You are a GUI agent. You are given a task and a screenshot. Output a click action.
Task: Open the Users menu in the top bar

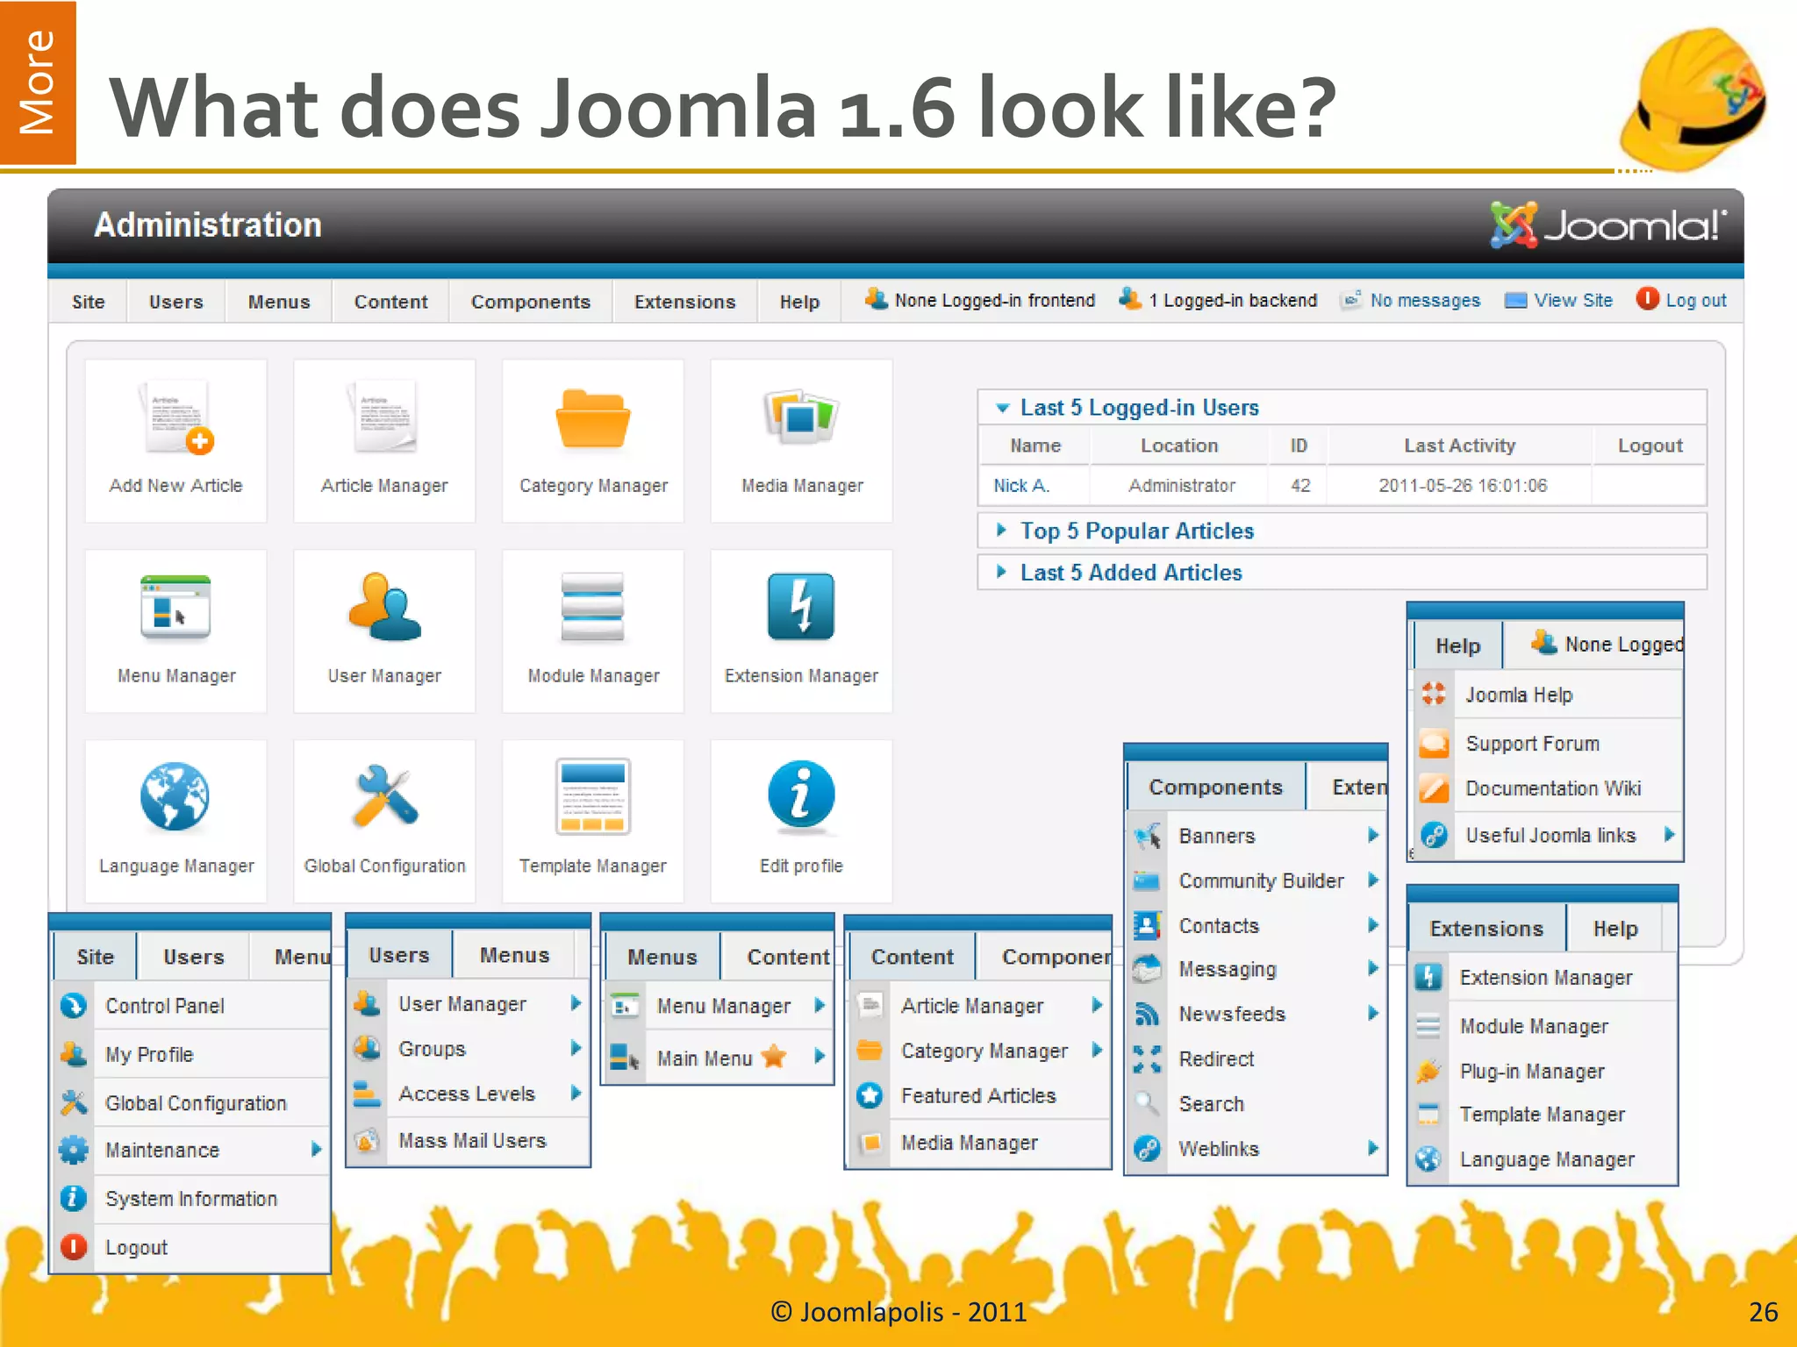175,302
